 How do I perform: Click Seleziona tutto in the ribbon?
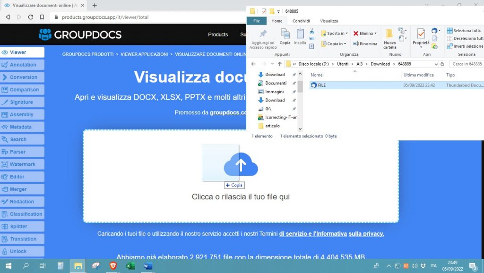[x=464, y=31]
